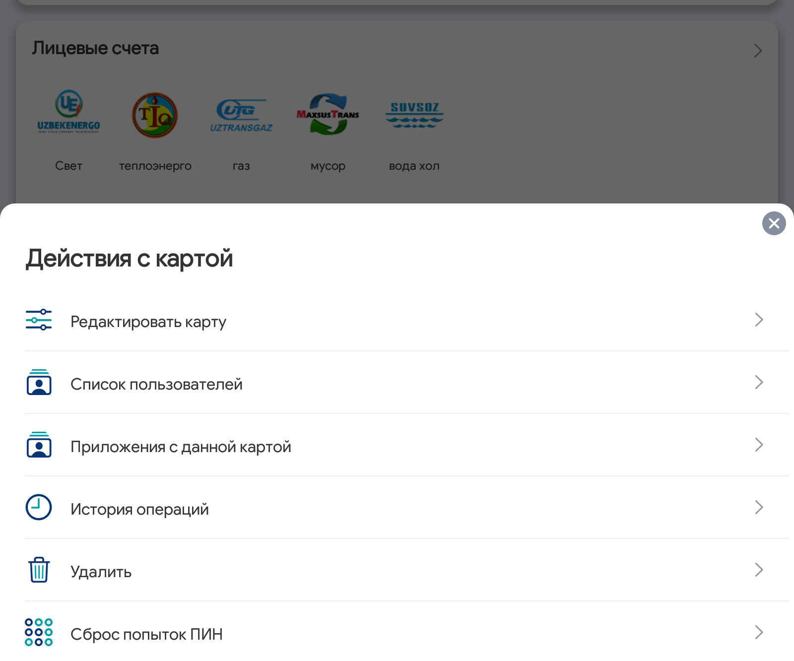Screen dimensions: 794x661
Task: Tap the MaxsusTrans garbage account logo
Action: pos(328,115)
